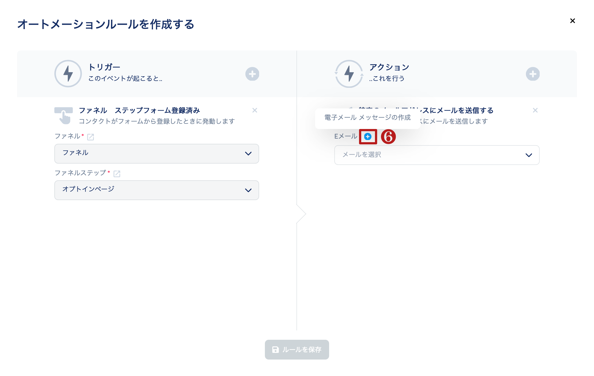Open external link icon beside ファネルステップ label

[117, 173]
